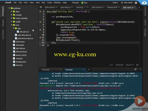Open the Outline right panel

pyautogui.click(x=145, y=22)
